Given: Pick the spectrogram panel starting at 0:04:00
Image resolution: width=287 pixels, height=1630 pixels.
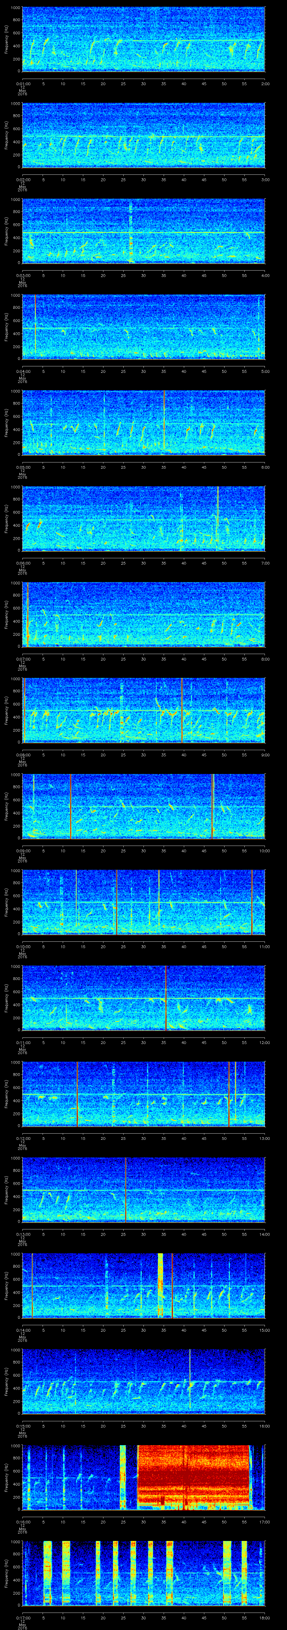Looking at the screenshot, I should [x=144, y=326].
